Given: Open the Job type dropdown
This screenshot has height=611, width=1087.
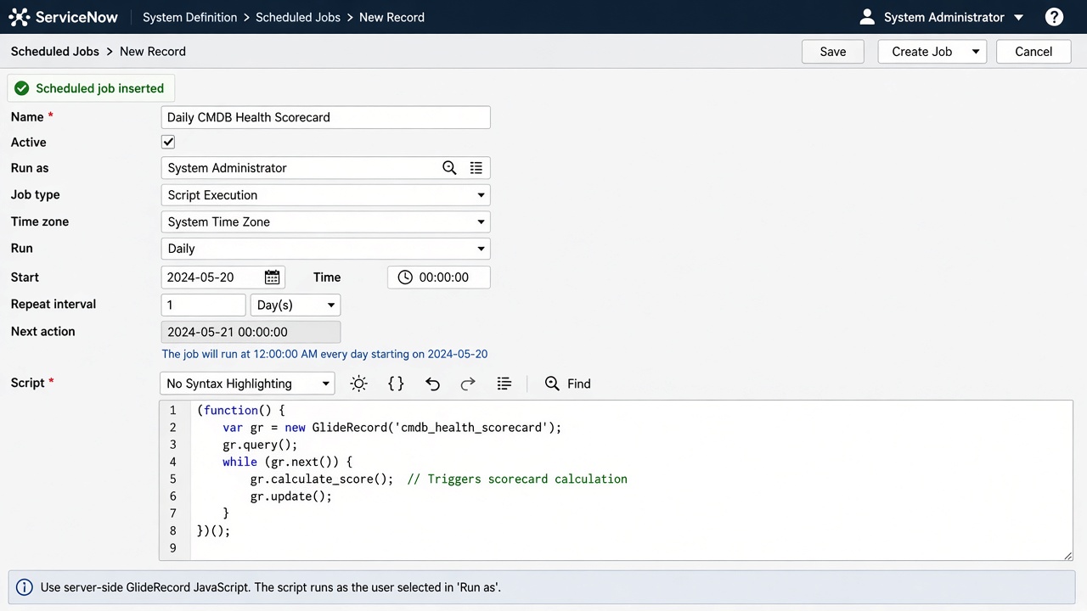Looking at the screenshot, I should 325,195.
